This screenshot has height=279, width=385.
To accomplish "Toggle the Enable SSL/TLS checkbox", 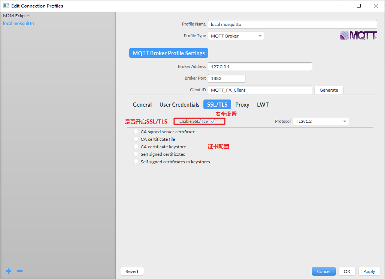I will pos(213,121).
